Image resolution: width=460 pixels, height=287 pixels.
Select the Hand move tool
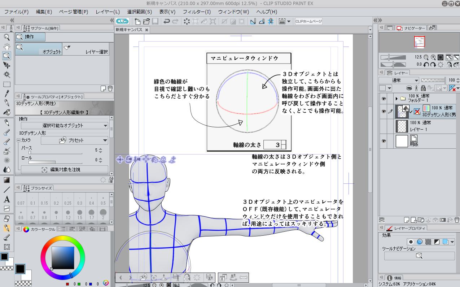pos(6,46)
